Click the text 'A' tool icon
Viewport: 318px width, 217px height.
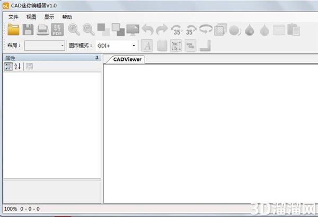click(x=147, y=46)
